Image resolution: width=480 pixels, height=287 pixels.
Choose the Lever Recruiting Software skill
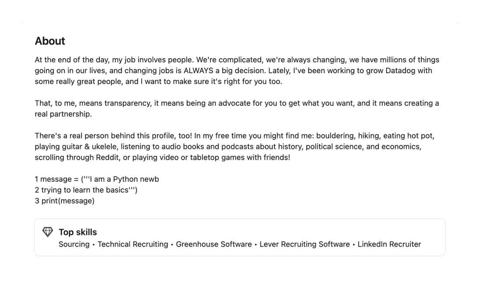(304, 244)
